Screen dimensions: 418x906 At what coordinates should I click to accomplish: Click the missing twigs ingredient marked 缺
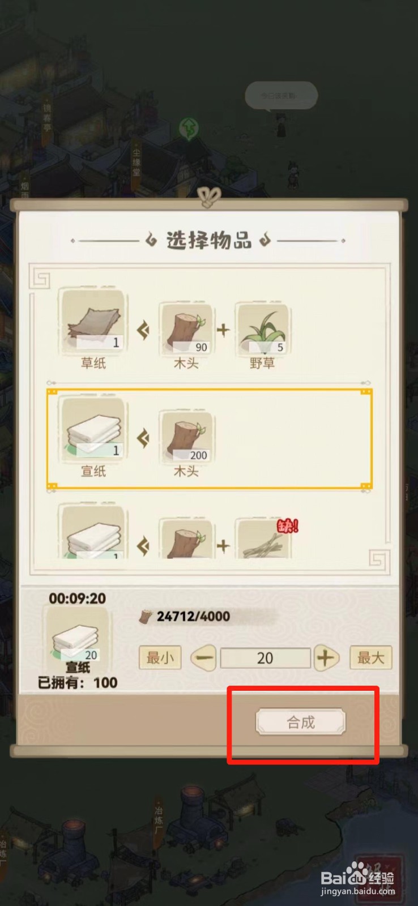click(262, 538)
